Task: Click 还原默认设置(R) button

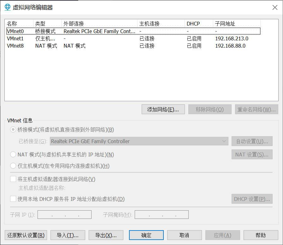Action: pyautogui.click(x=26, y=235)
